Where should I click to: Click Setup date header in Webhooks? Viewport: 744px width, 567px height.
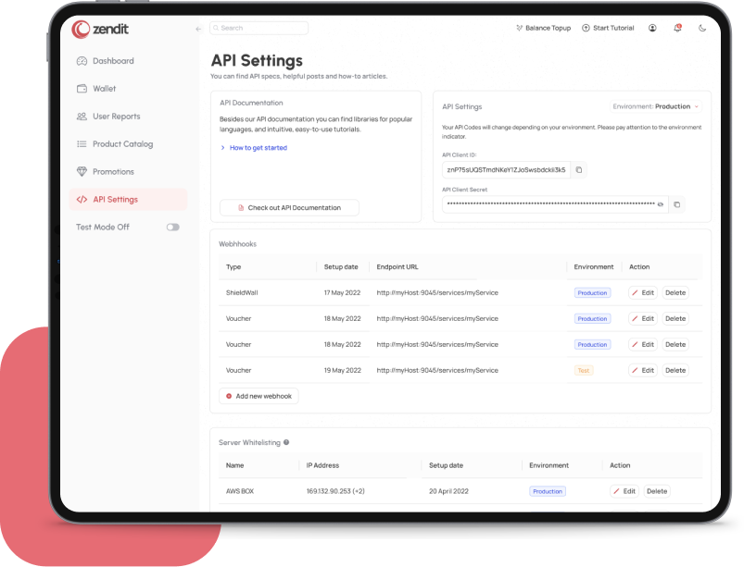click(x=341, y=267)
